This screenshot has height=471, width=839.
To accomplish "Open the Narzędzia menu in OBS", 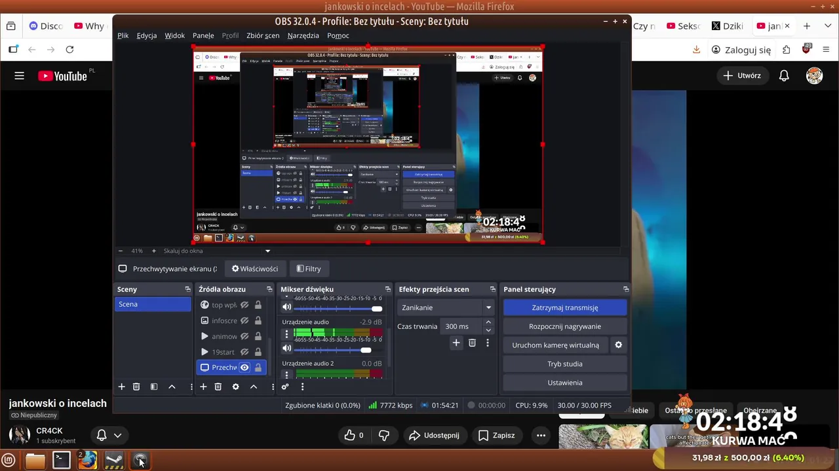I will 303,35.
